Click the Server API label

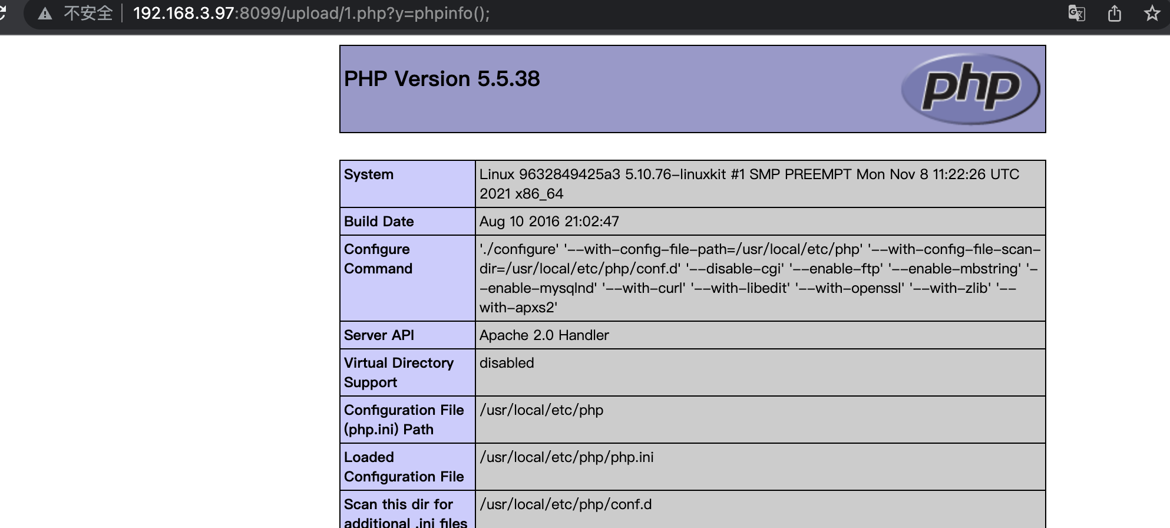click(x=379, y=335)
